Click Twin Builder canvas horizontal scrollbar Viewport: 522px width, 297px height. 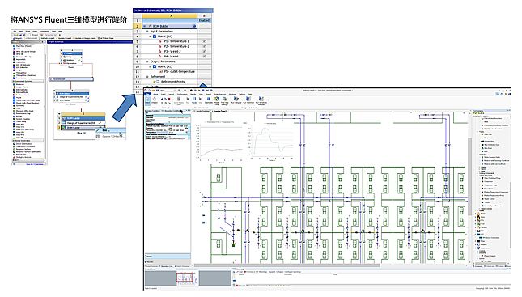pos(286,265)
